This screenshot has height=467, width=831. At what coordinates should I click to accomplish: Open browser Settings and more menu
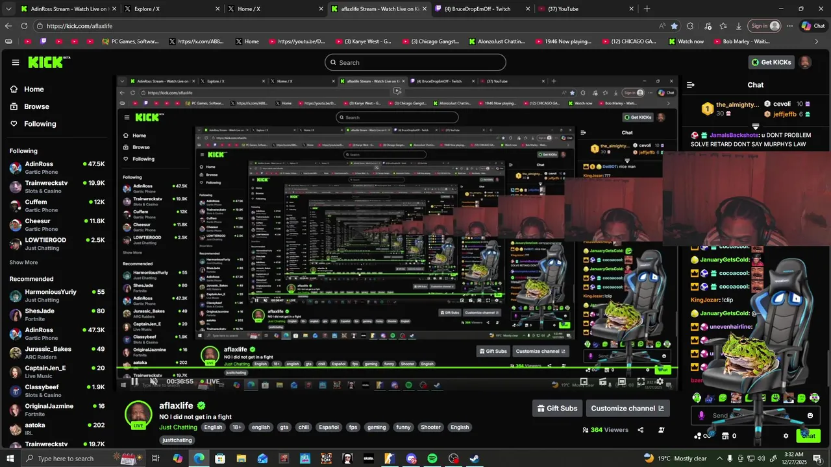click(x=789, y=26)
